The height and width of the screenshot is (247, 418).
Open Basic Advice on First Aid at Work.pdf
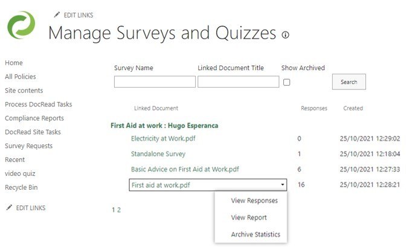pos(185,169)
